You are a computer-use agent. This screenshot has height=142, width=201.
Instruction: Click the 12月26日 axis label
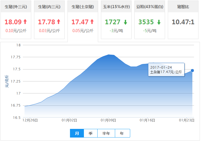pos(30,120)
